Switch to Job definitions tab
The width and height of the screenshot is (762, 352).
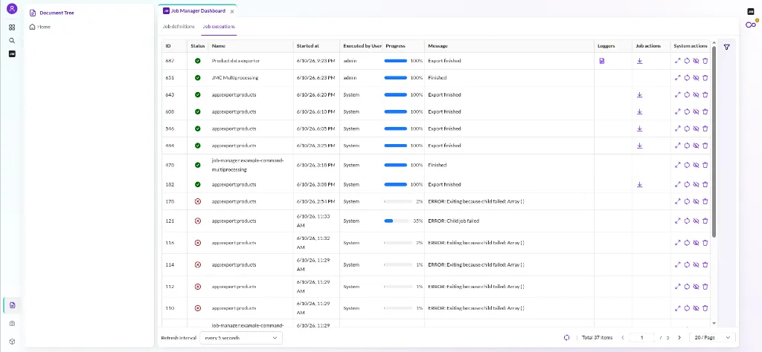179,27
